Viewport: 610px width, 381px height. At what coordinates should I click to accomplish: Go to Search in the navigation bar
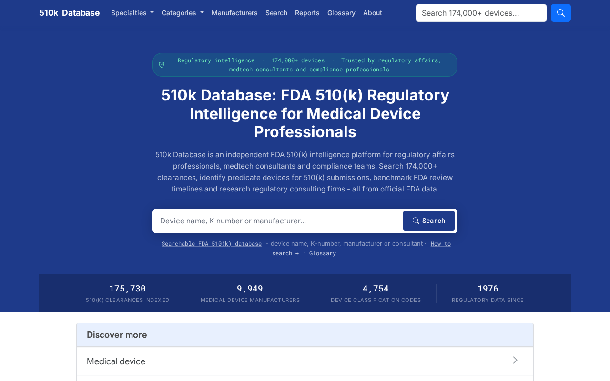click(x=276, y=13)
